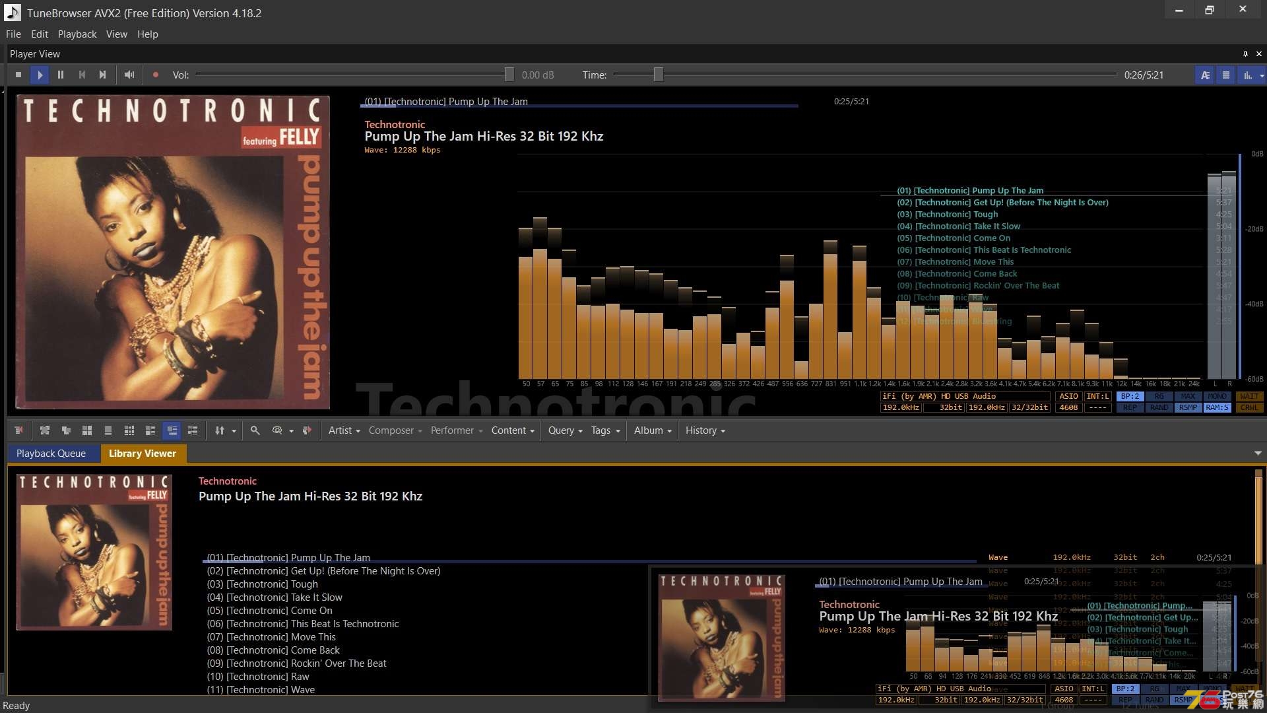Click the collapse tree icon in library toolbar

66,430
